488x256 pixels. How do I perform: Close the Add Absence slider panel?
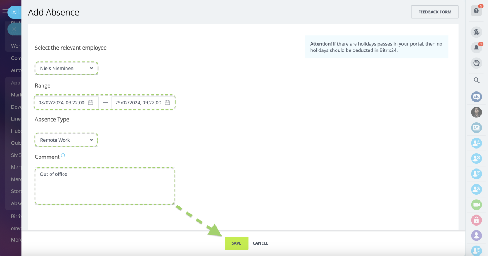pyautogui.click(x=14, y=13)
